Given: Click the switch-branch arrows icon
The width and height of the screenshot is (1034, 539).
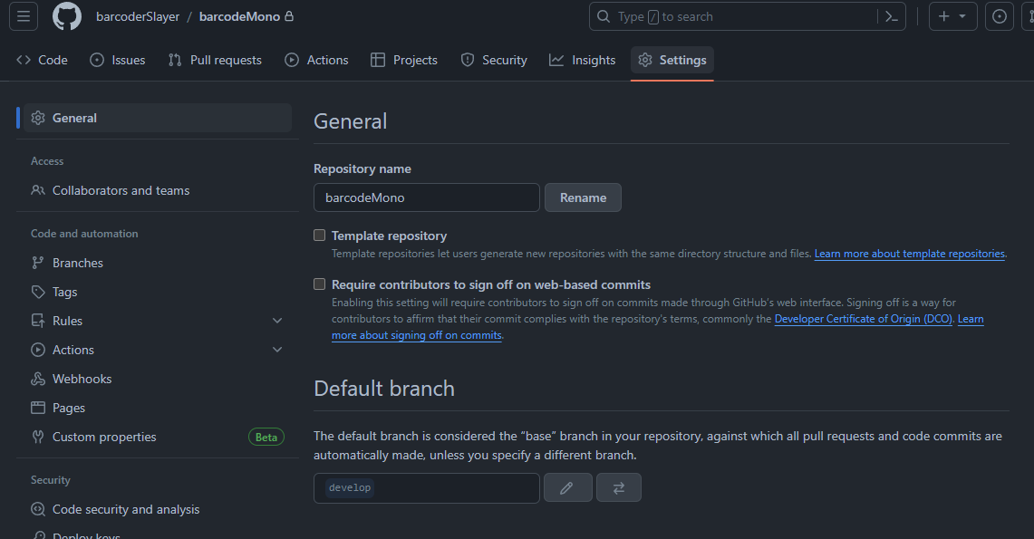Looking at the screenshot, I should pos(619,487).
